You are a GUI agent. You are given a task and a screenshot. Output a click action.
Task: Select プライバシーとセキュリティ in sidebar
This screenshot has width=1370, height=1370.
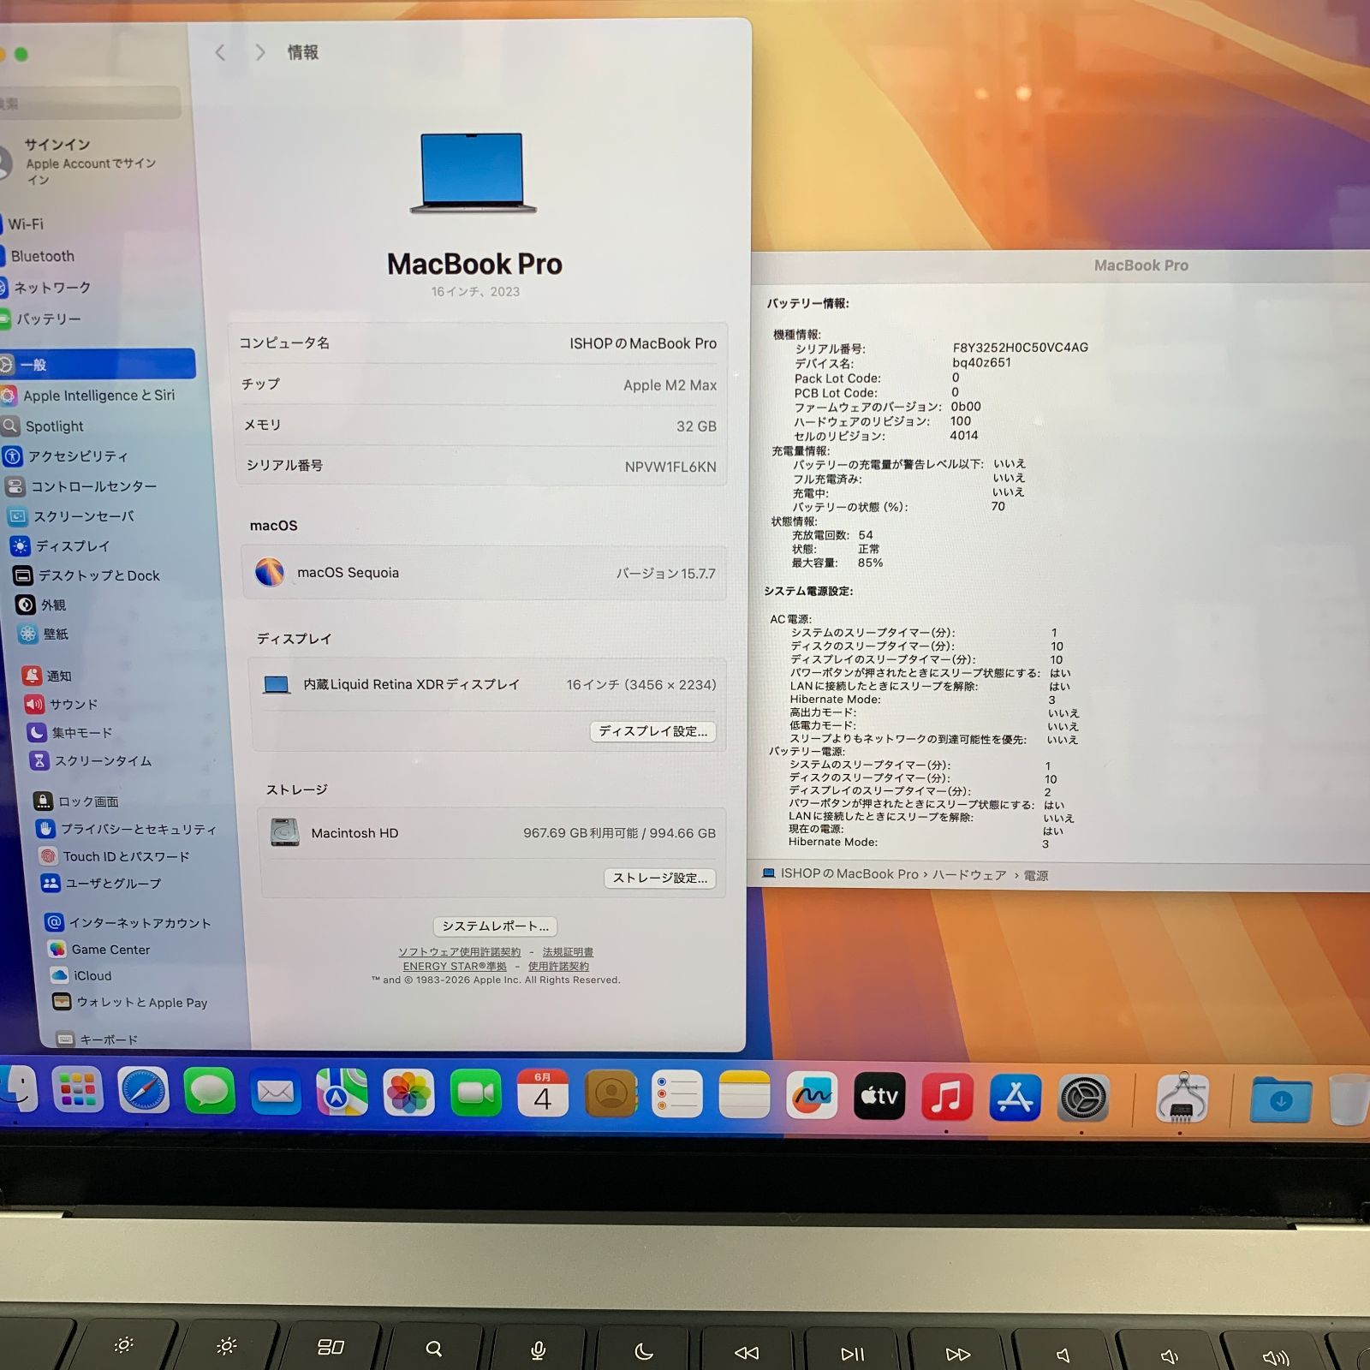coord(125,829)
